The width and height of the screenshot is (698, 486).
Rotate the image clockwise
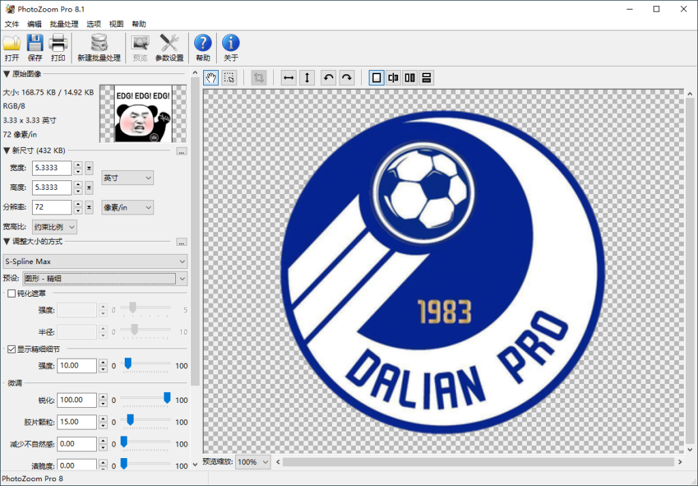[347, 78]
